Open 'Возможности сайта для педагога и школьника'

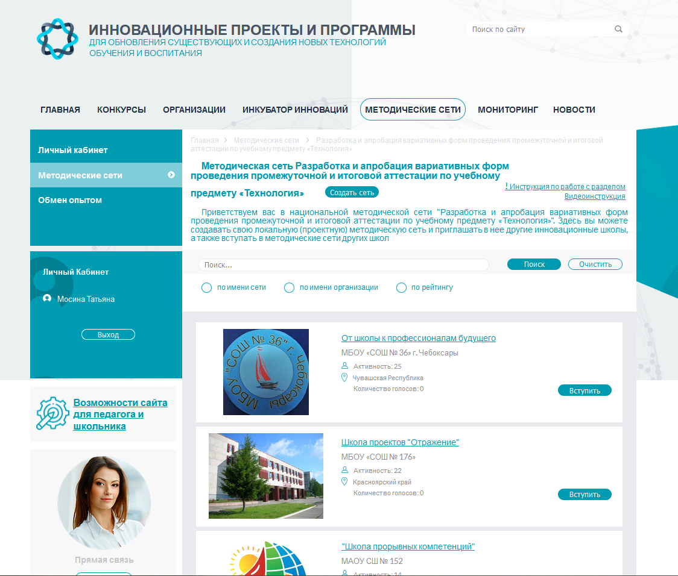tap(120, 414)
